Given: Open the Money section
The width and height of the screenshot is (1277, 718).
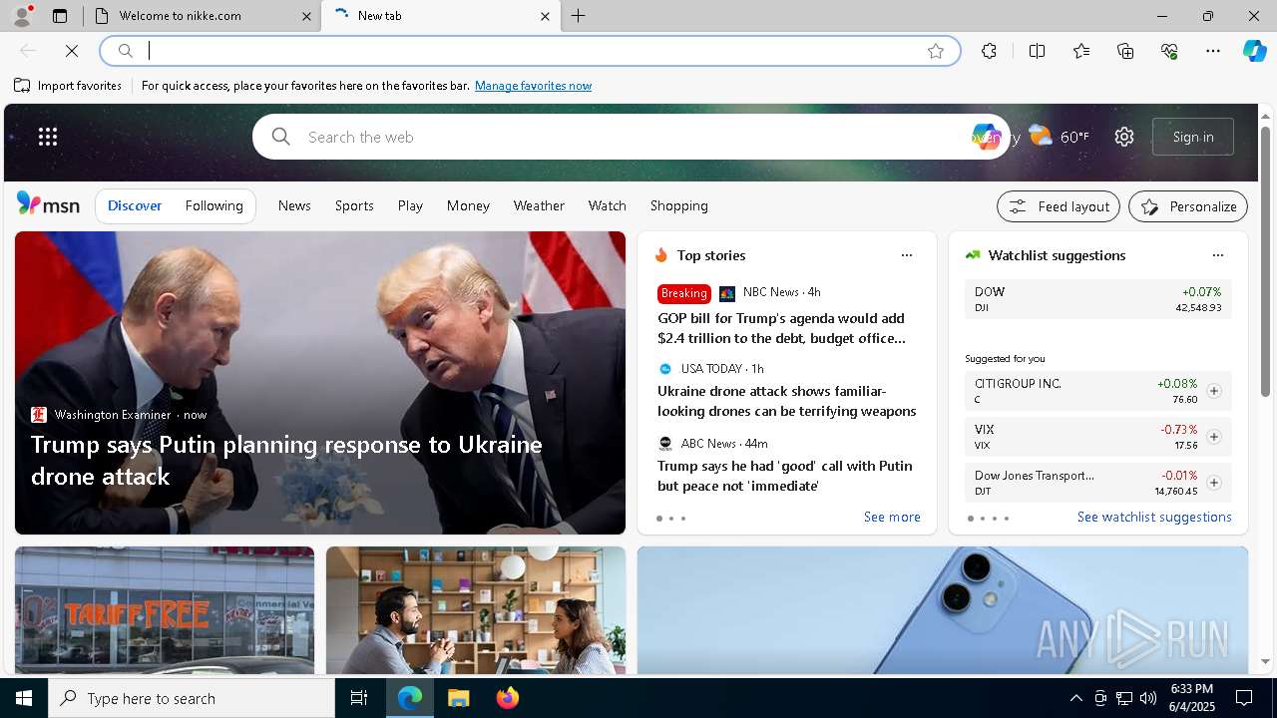Looking at the screenshot, I should 468,205.
